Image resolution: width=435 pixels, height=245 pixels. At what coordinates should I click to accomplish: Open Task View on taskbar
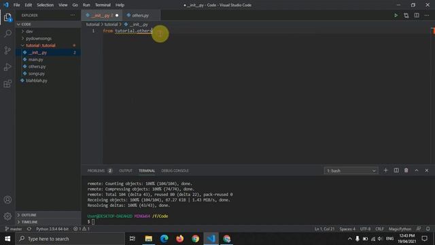133,239
